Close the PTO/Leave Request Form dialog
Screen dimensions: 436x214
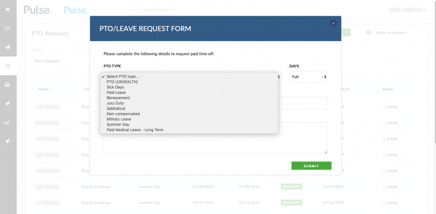click(x=333, y=23)
